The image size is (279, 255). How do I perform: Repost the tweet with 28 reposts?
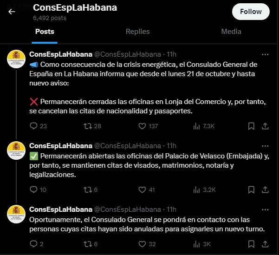(88, 126)
